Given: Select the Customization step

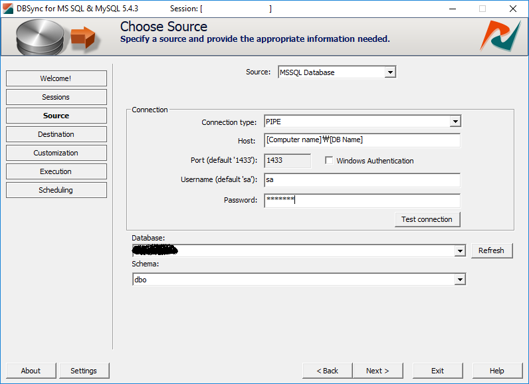Looking at the screenshot, I should [56, 153].
